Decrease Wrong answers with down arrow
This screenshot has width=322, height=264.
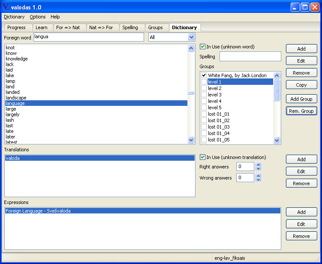(259, 180)
